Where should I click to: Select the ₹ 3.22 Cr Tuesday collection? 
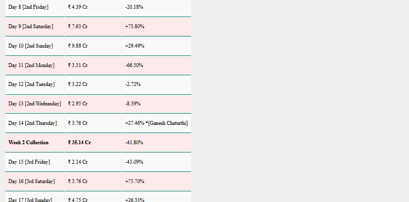click(x=78, y=84)
